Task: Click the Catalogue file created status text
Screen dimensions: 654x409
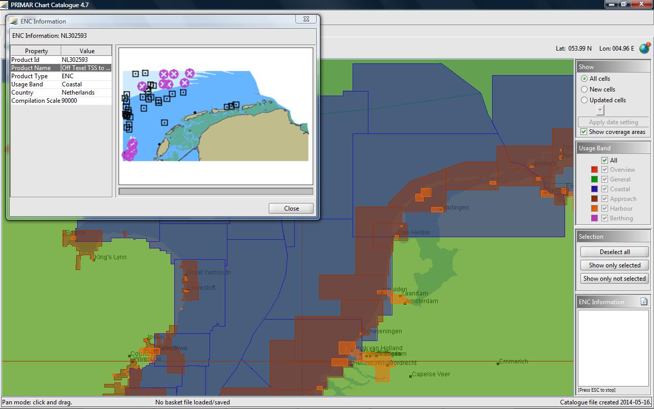Action: (605, 402)
